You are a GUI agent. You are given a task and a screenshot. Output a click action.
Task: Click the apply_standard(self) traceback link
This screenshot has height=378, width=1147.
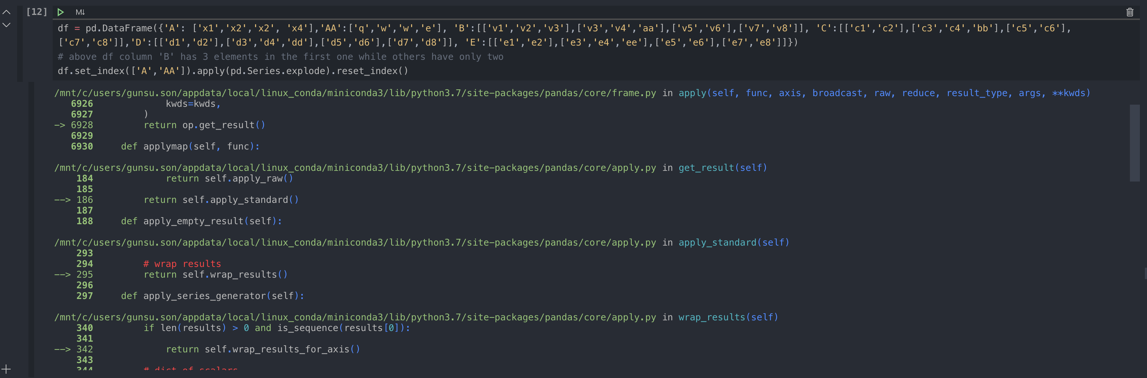click(x=733, y=242)
